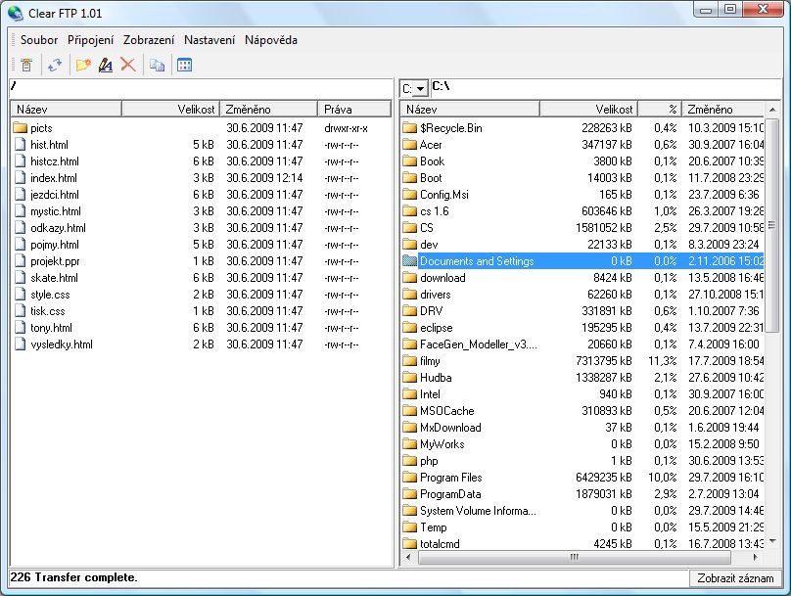Click the connect to server toolbar icon

click(26, 65)
